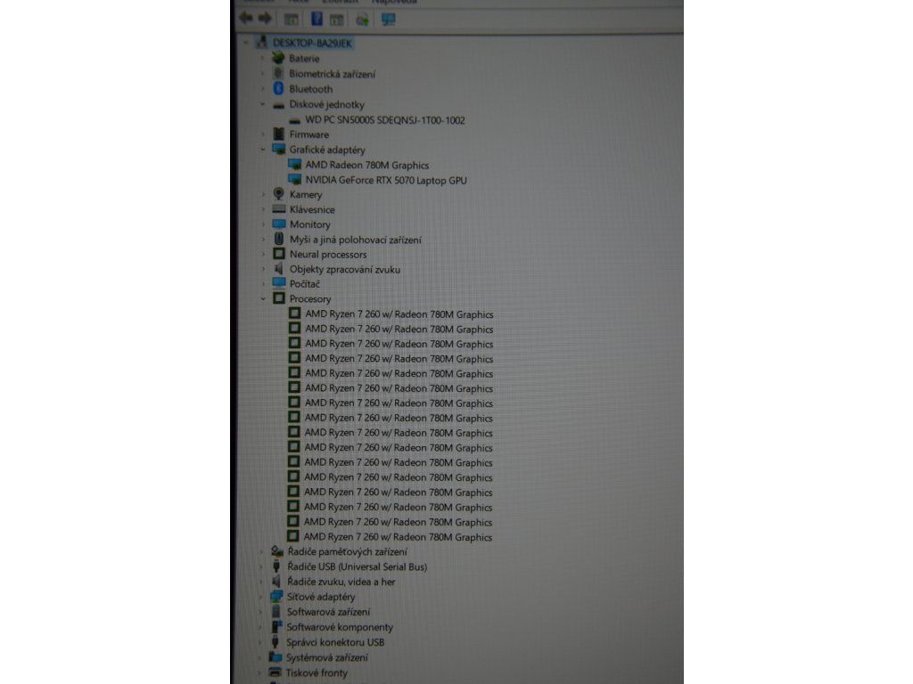Expand the Monitory category

pyautogui.click(x=263, y=224)
